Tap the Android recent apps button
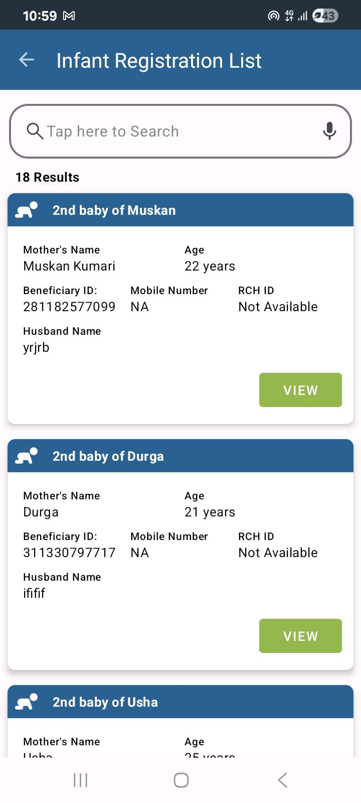 (80, 780)
